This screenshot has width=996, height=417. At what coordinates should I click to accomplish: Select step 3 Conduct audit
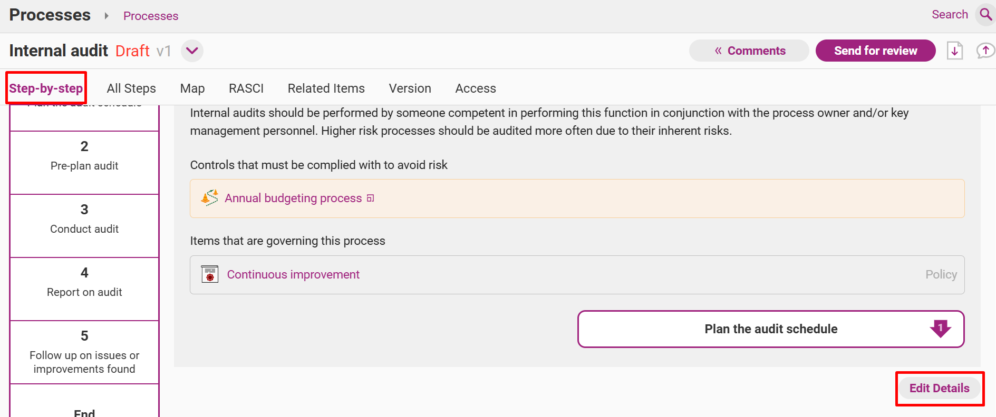point(84,226)
